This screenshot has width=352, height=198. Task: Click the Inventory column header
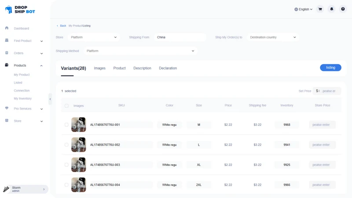click(x=287, y=105)
